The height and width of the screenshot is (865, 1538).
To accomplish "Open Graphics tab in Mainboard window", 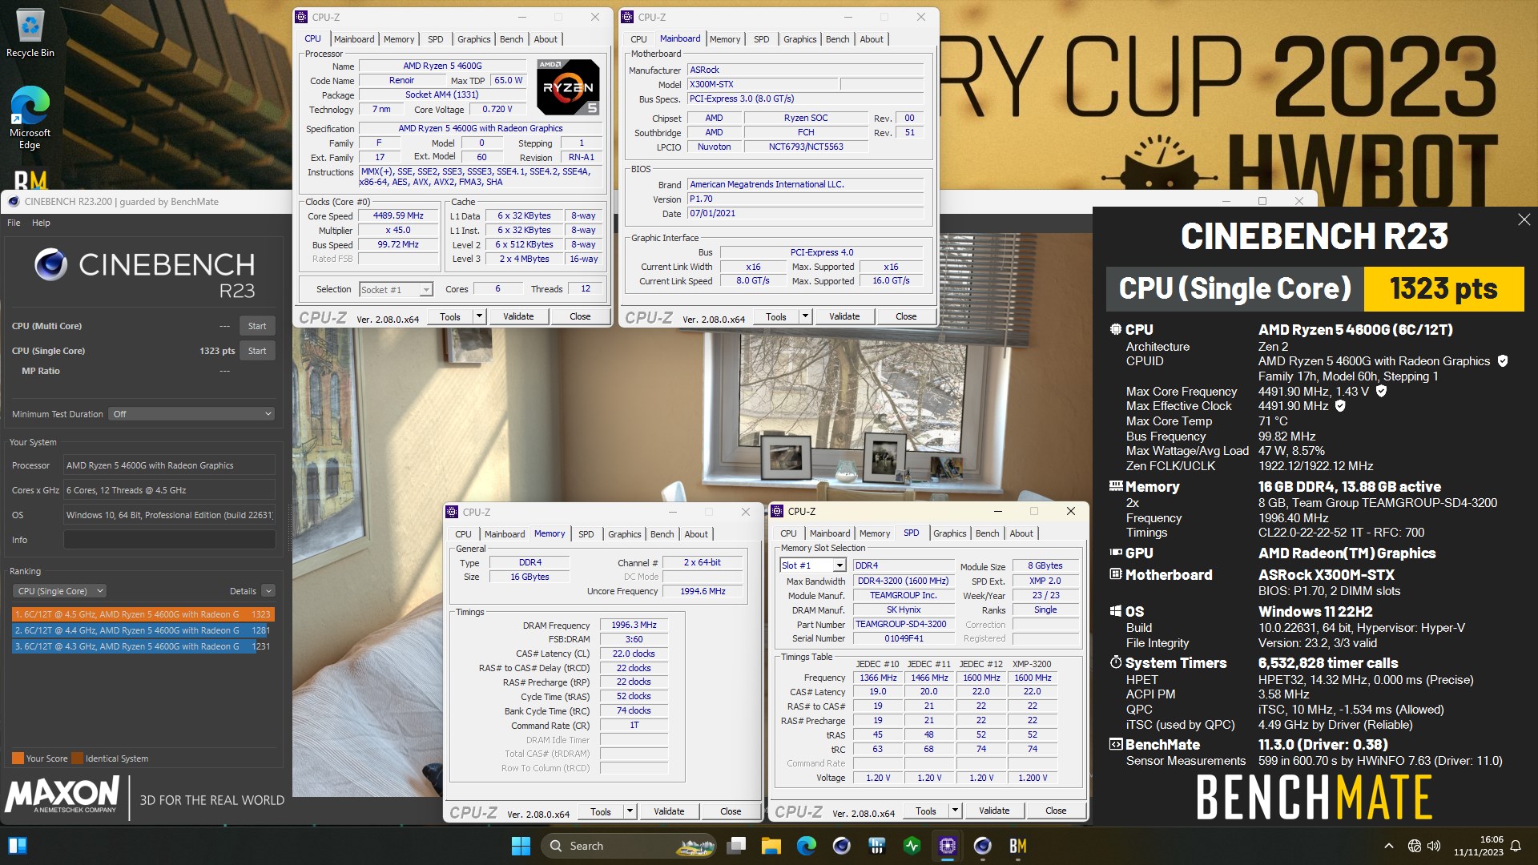I will coord(799,39).
